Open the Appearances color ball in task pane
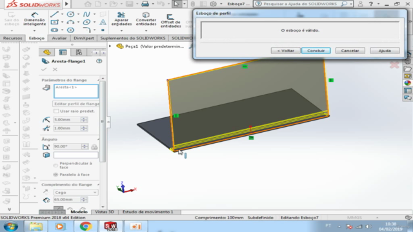The image size is (413, 232). pyautogui.click(x=407, y=83)
